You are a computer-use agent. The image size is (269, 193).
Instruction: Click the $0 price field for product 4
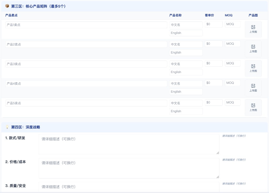click(x=214, y=83)
